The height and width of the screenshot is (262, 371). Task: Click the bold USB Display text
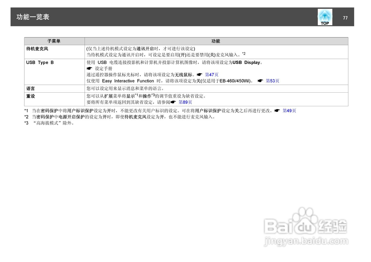coord(246,63)
